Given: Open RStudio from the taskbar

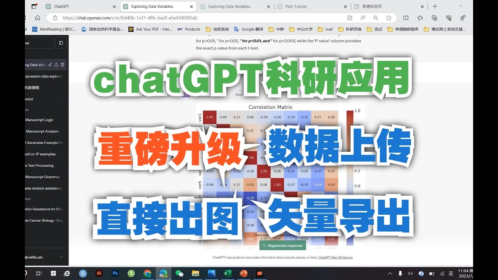Looking at the screenshot, I should pyautogui.click(x=83, y=273).
